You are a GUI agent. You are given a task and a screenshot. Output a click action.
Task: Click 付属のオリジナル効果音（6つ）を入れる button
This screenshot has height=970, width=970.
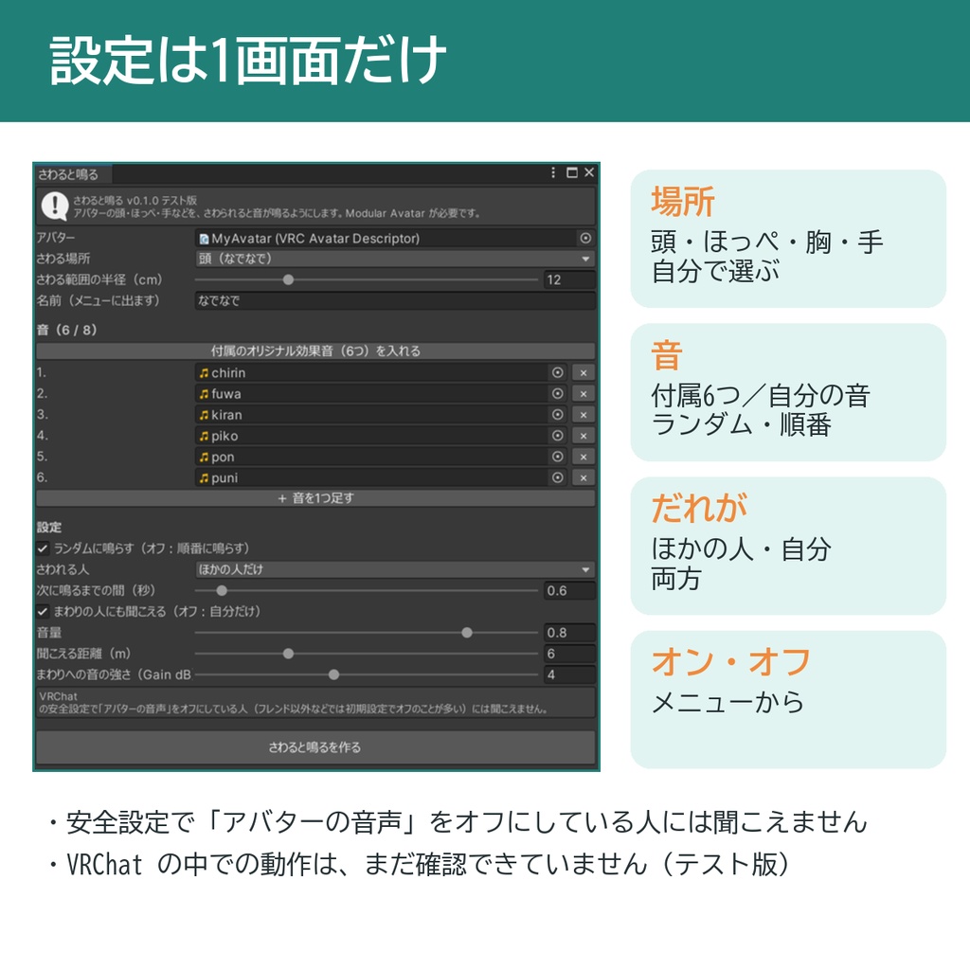[315, 350]
